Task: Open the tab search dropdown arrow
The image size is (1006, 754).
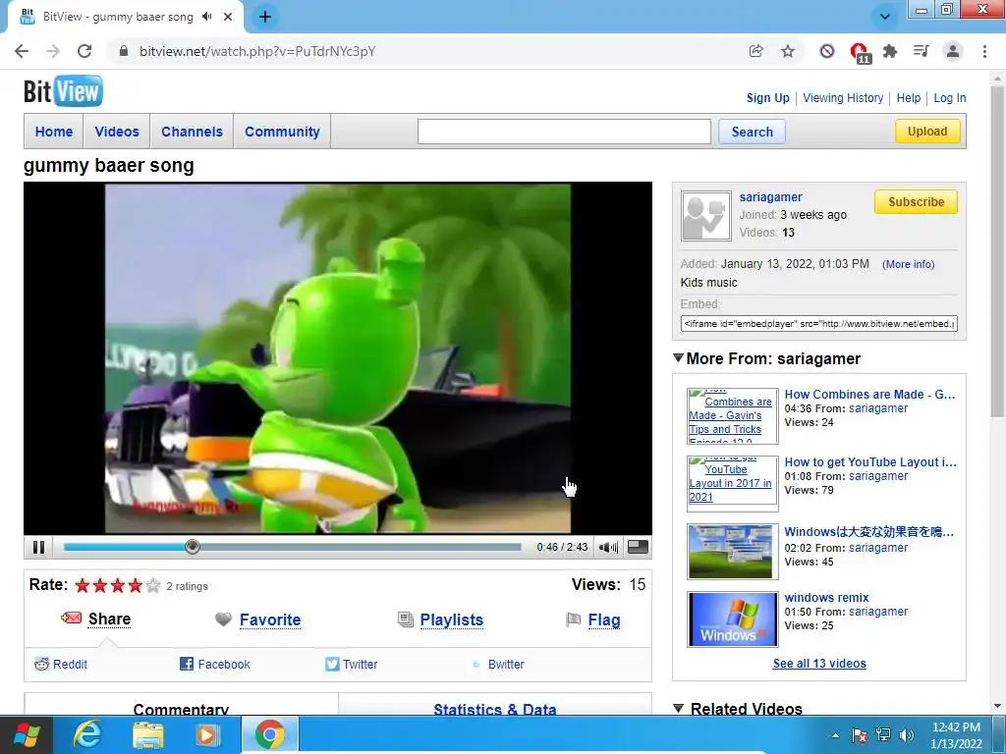Action: coord(885,17)
